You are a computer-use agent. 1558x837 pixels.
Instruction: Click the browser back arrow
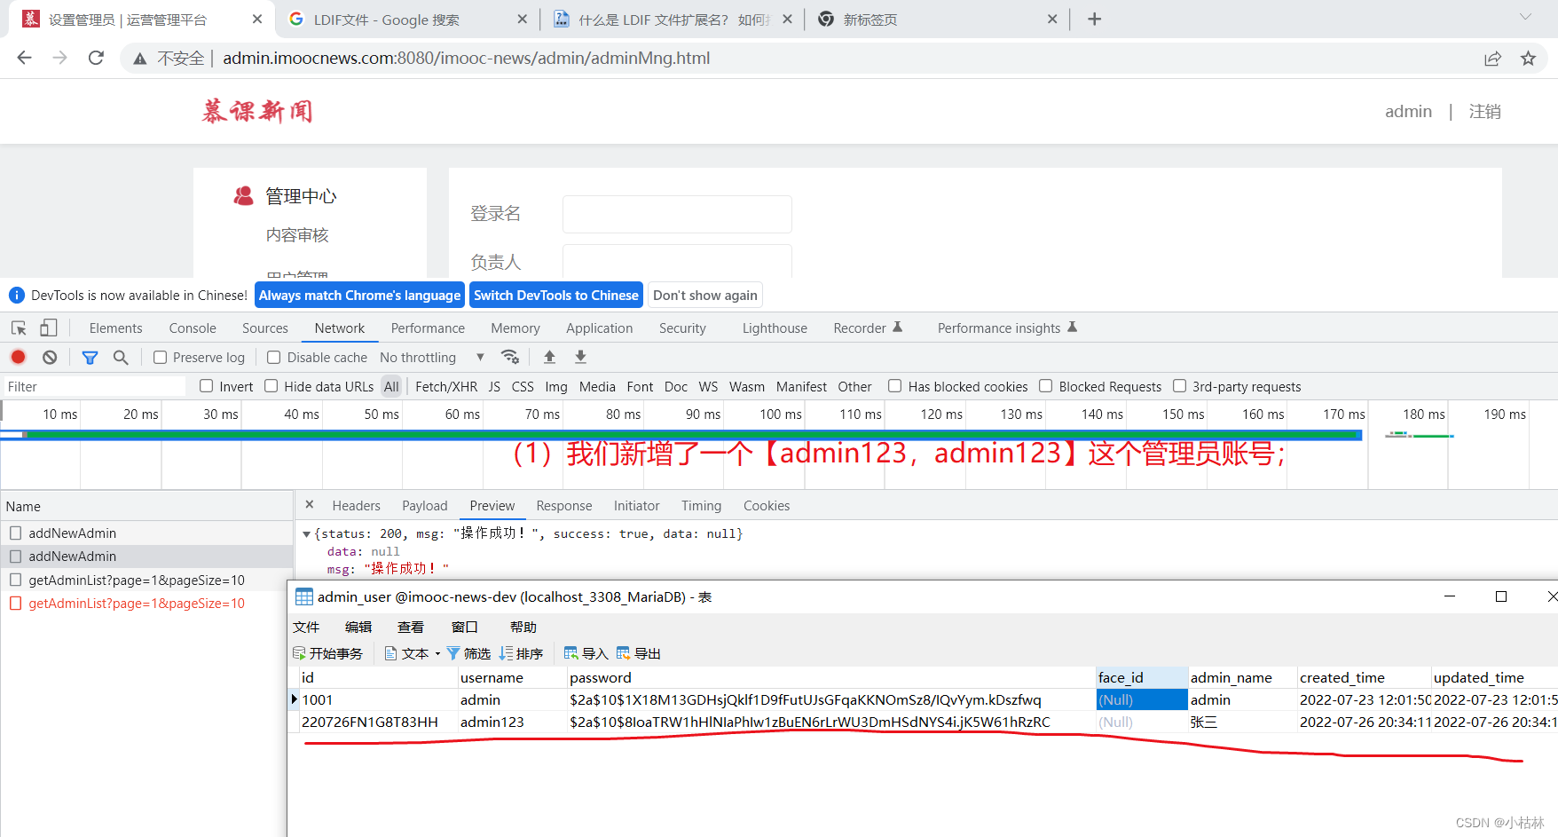click(x=24, y=58)
